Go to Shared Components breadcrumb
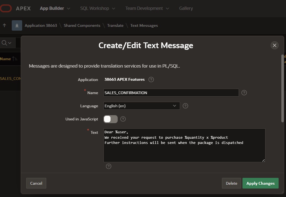The width and height of the screenshot is (286, 197). tap(82, 25)
